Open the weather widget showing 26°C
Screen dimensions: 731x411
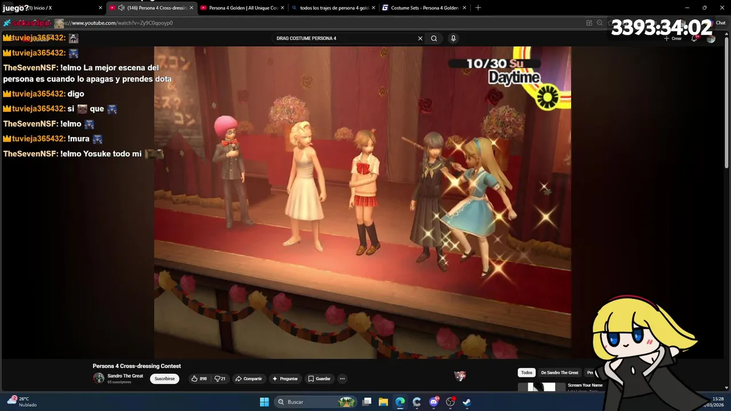click(22, 401)
